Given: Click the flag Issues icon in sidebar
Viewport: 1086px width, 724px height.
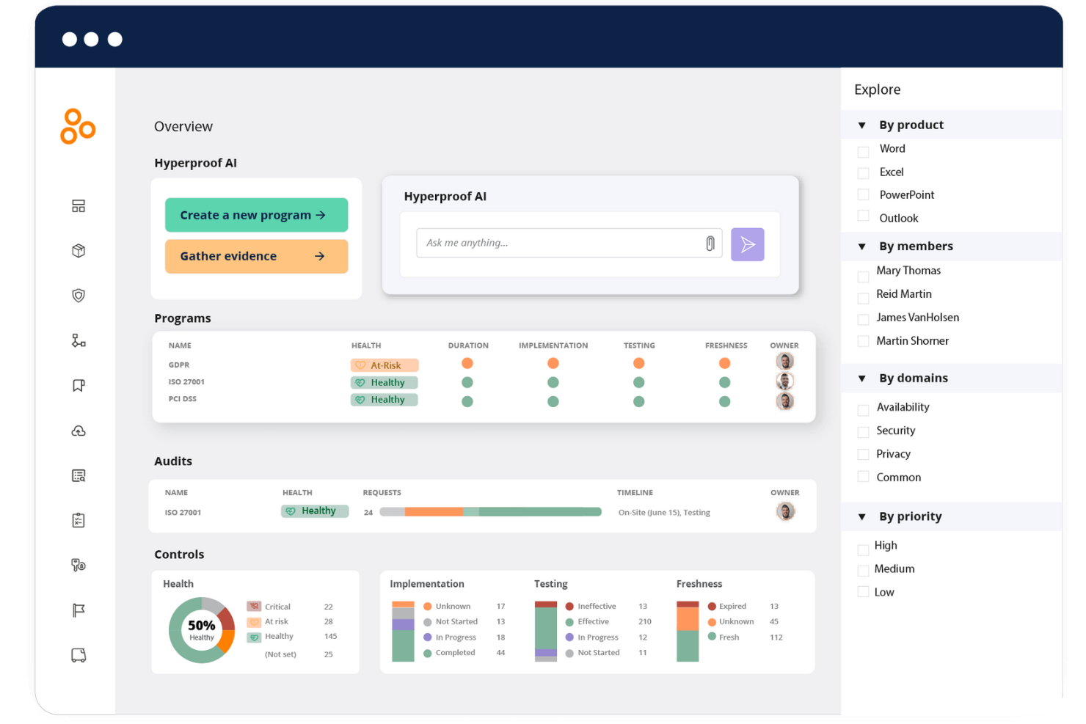Looking at the screenshot, I should pyautogui.click(x=78, y=610).
